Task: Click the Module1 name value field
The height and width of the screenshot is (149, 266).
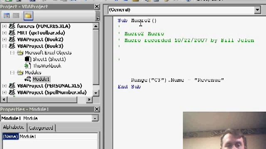Action: [58, 137]
